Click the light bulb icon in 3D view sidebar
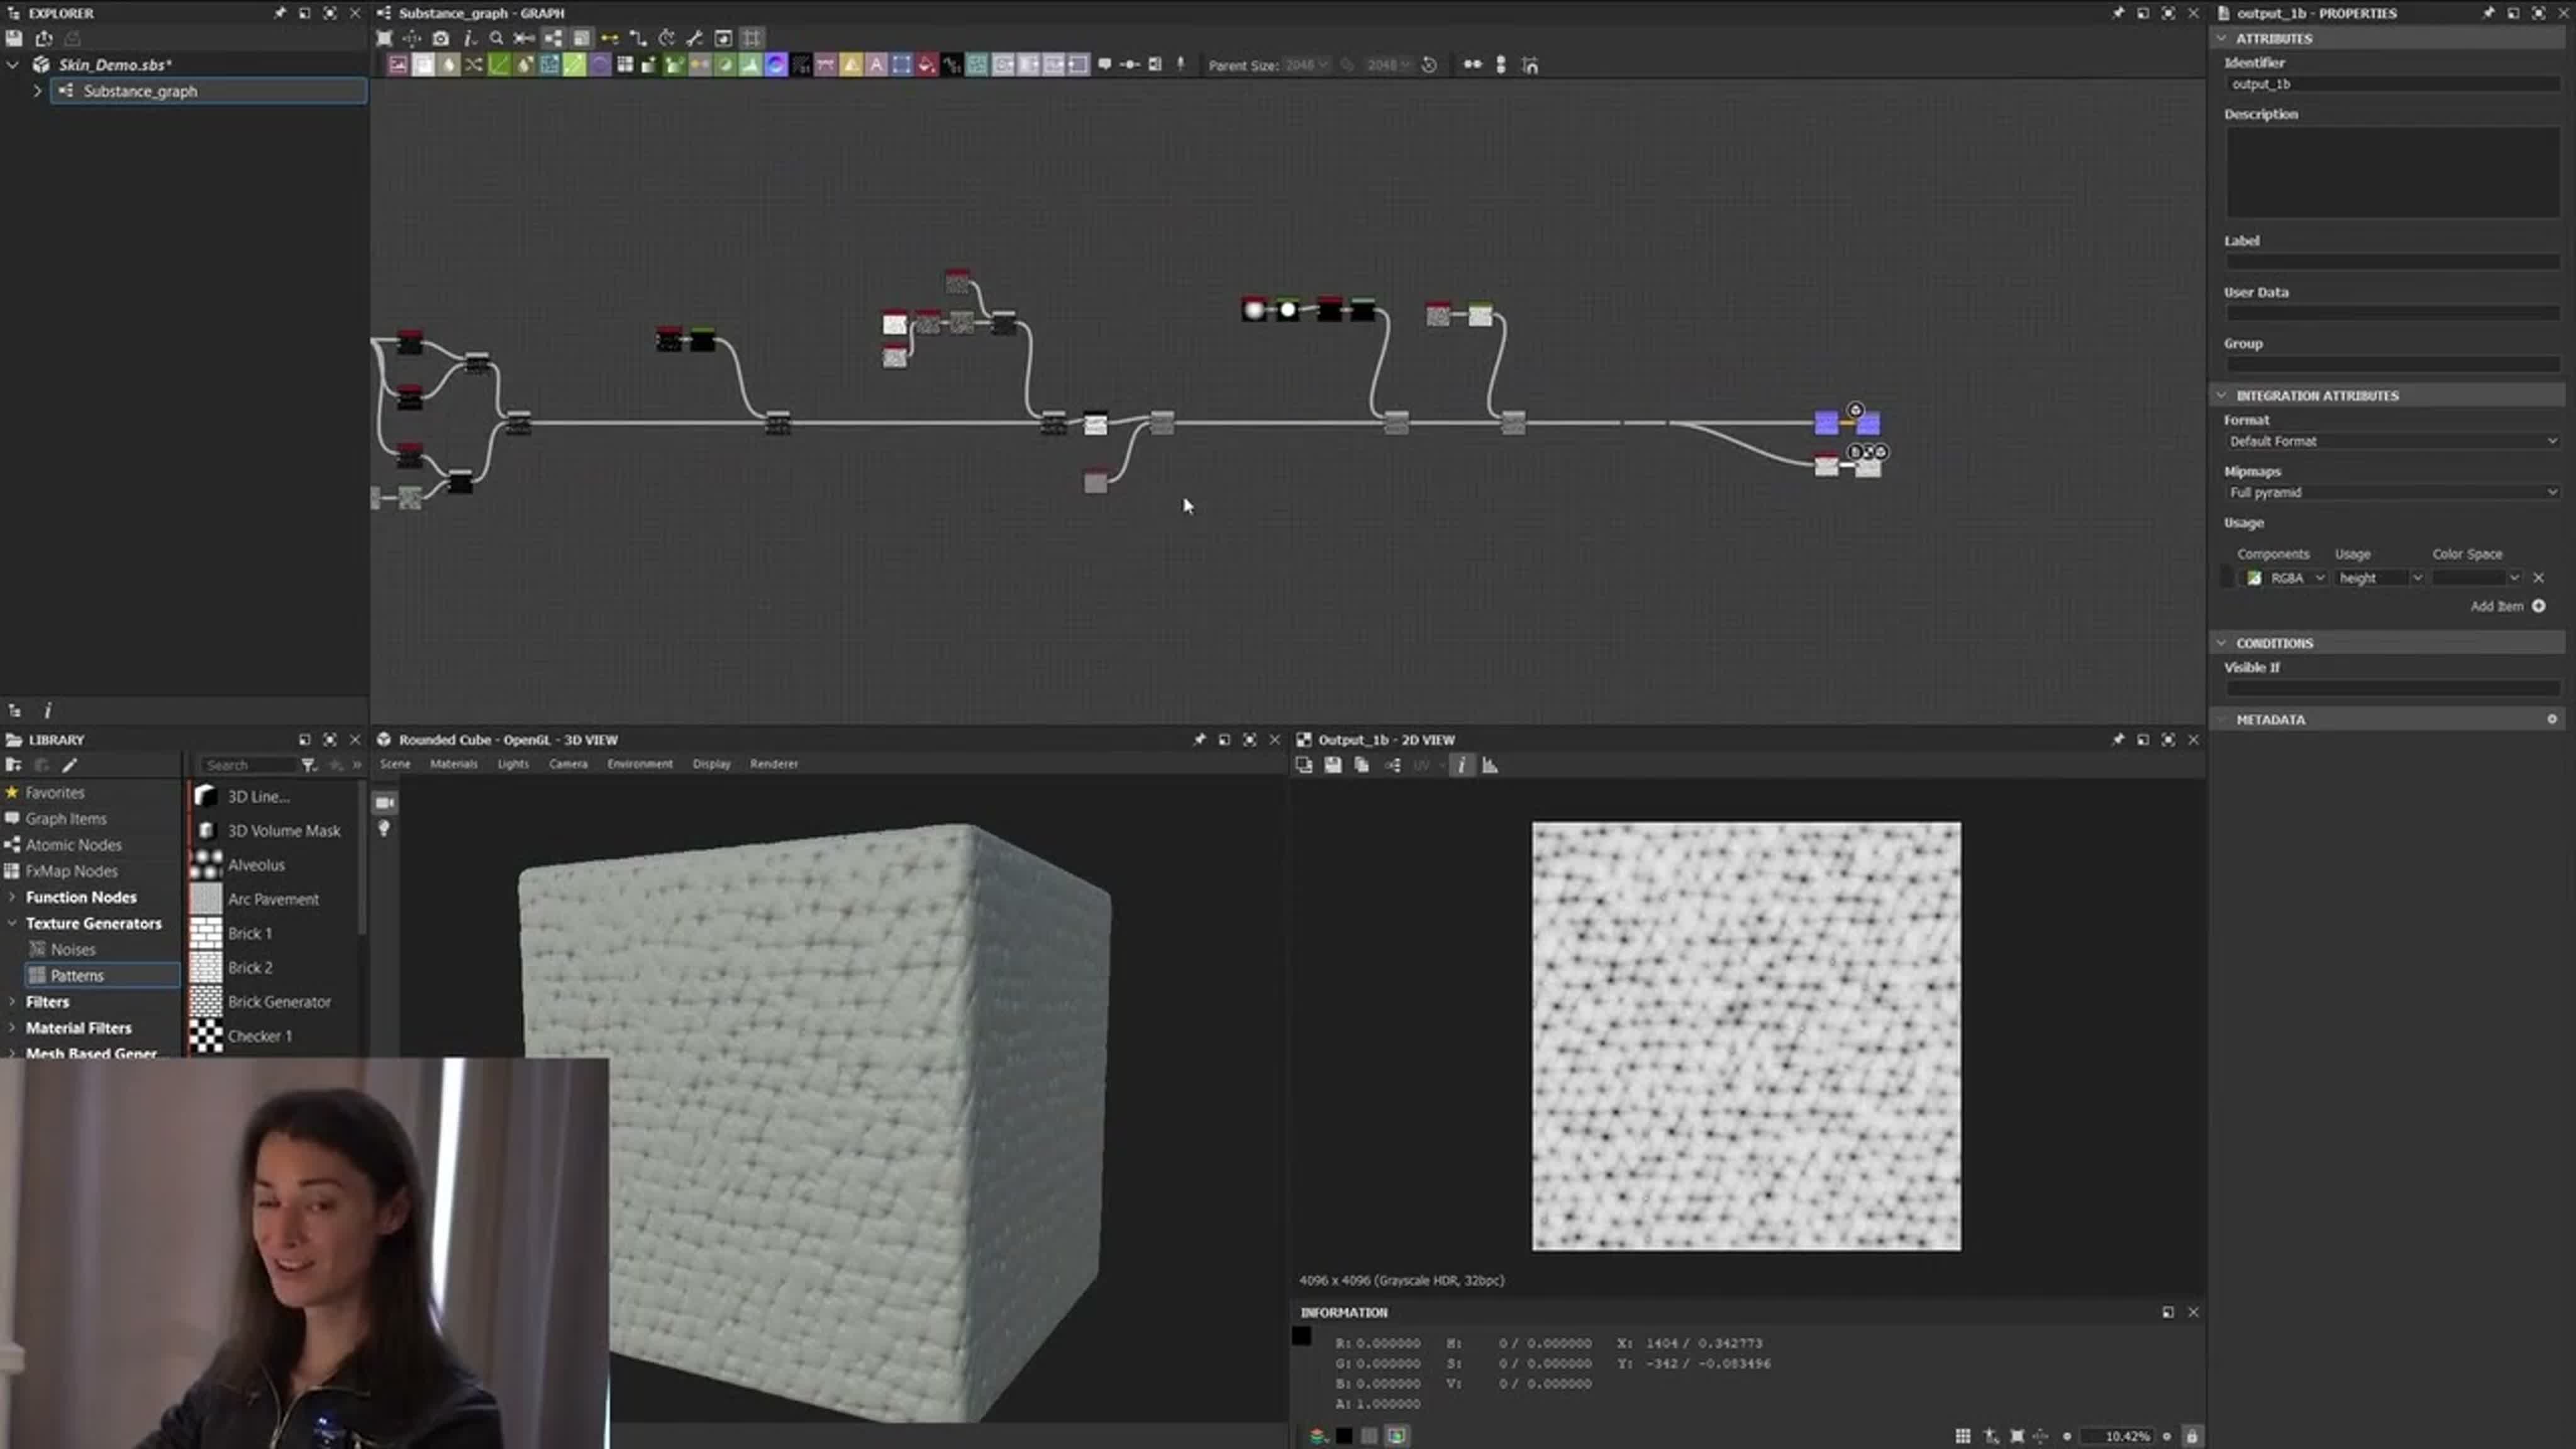The height and width of the screenshot is (1449, 2576). [384, 829]
